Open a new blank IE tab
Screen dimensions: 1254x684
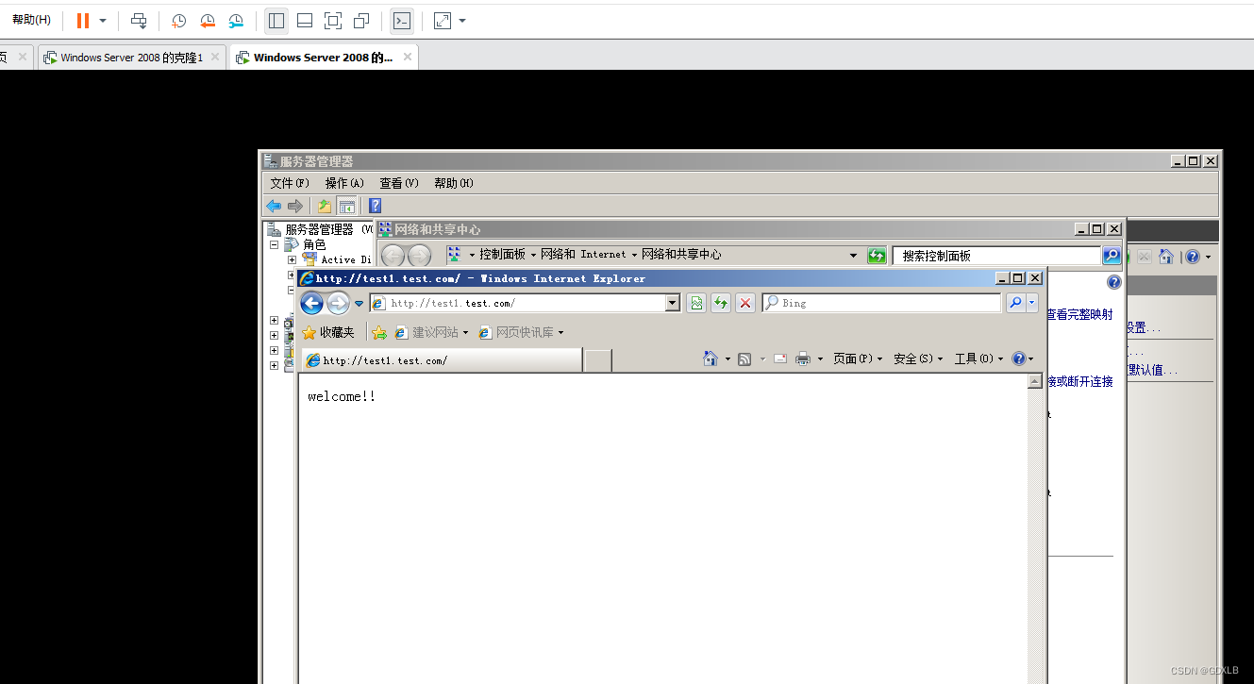598,360
